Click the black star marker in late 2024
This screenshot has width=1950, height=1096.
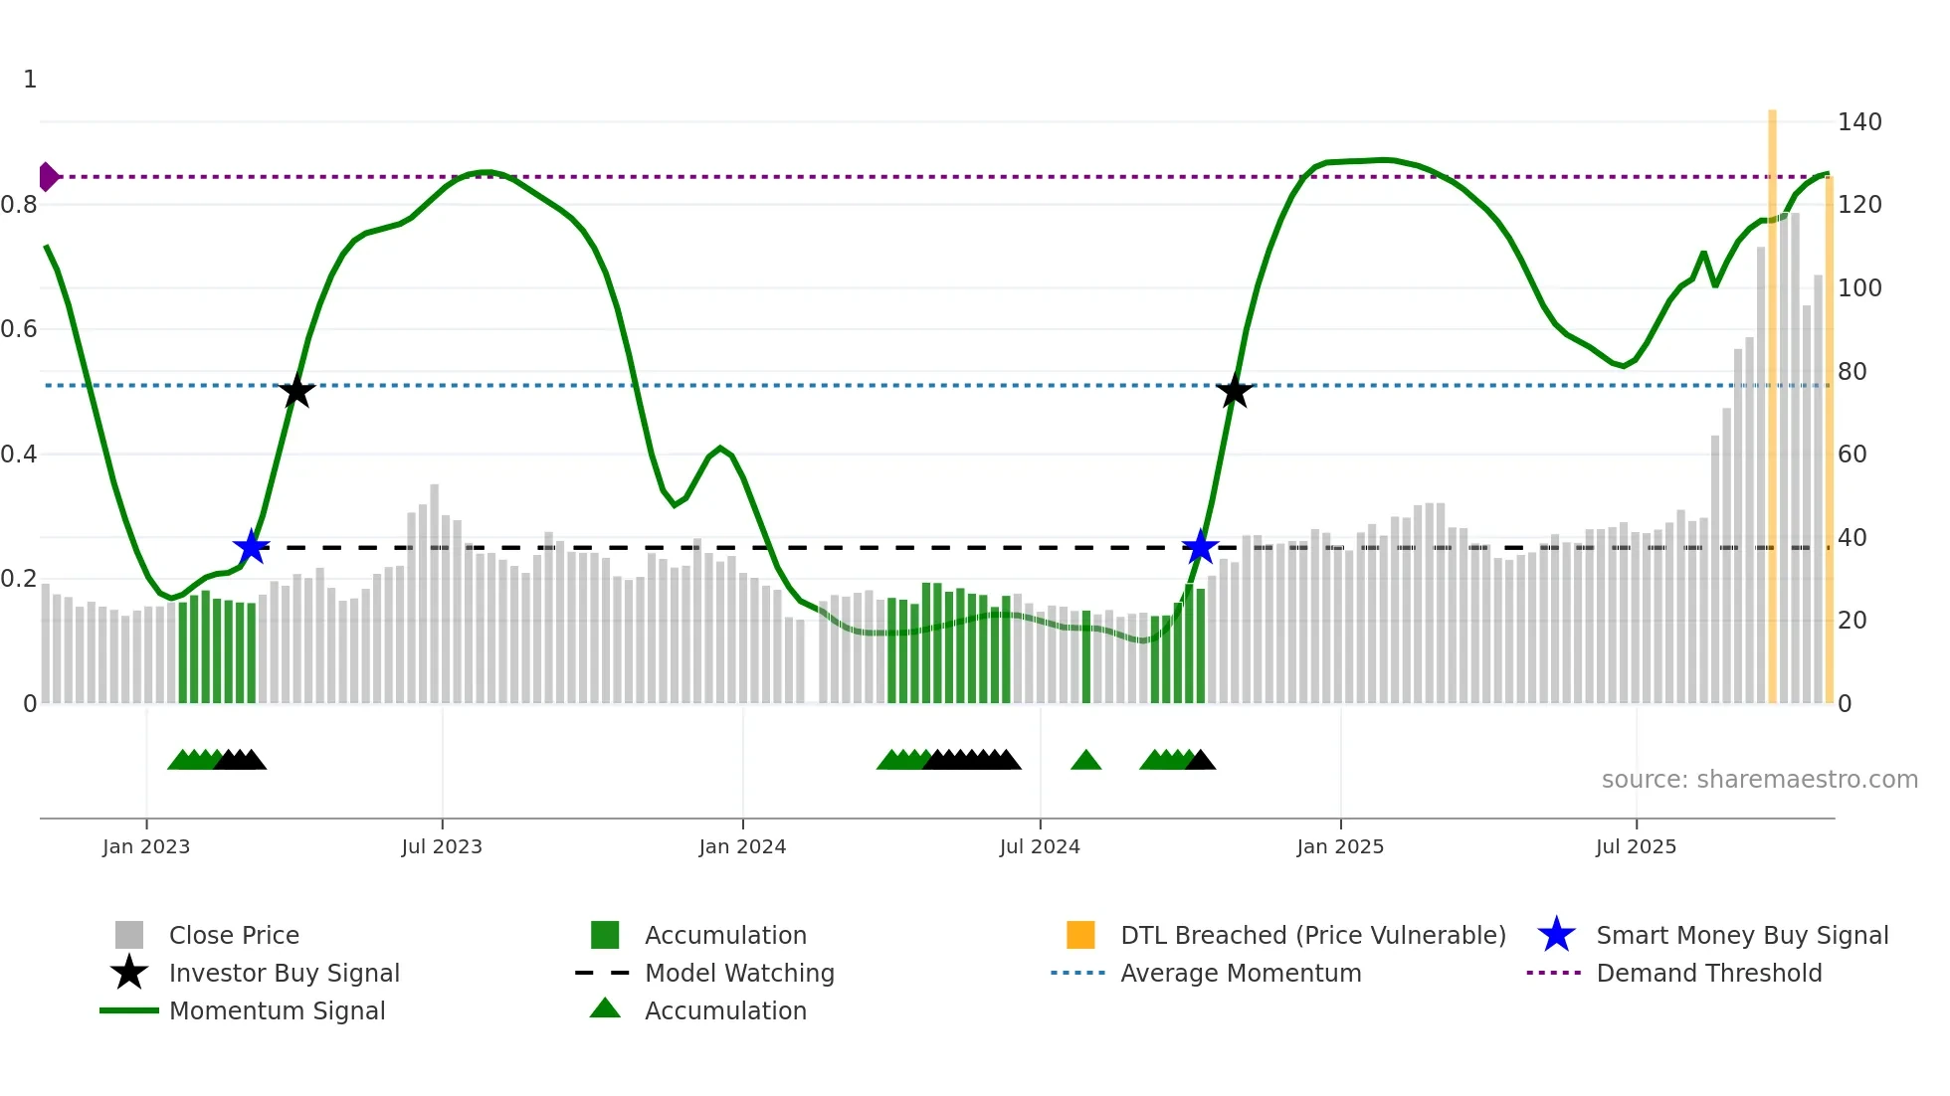pyautogui.click(x=1235, y=391)
